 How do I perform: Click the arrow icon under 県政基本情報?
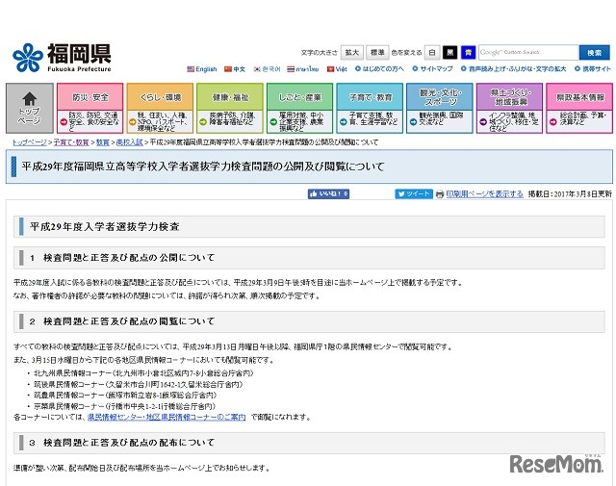click(x=552, y=122)
